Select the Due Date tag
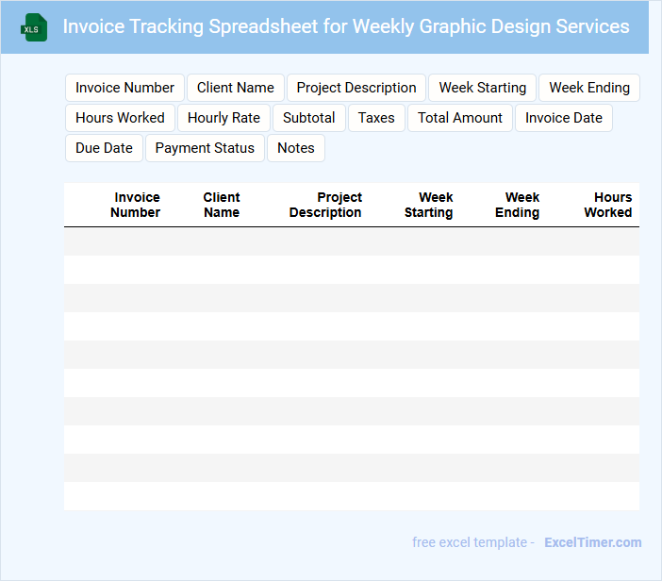Viewport: 662px width, 581px height. (104, 148)
